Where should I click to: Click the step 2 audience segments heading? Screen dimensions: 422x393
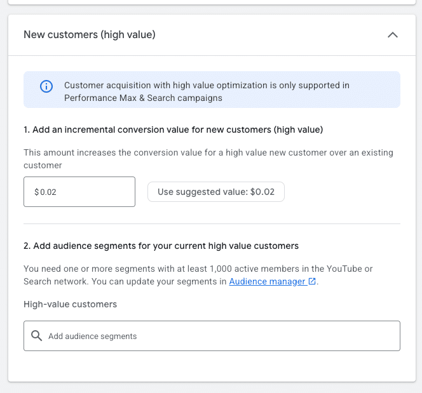(161, 245)
